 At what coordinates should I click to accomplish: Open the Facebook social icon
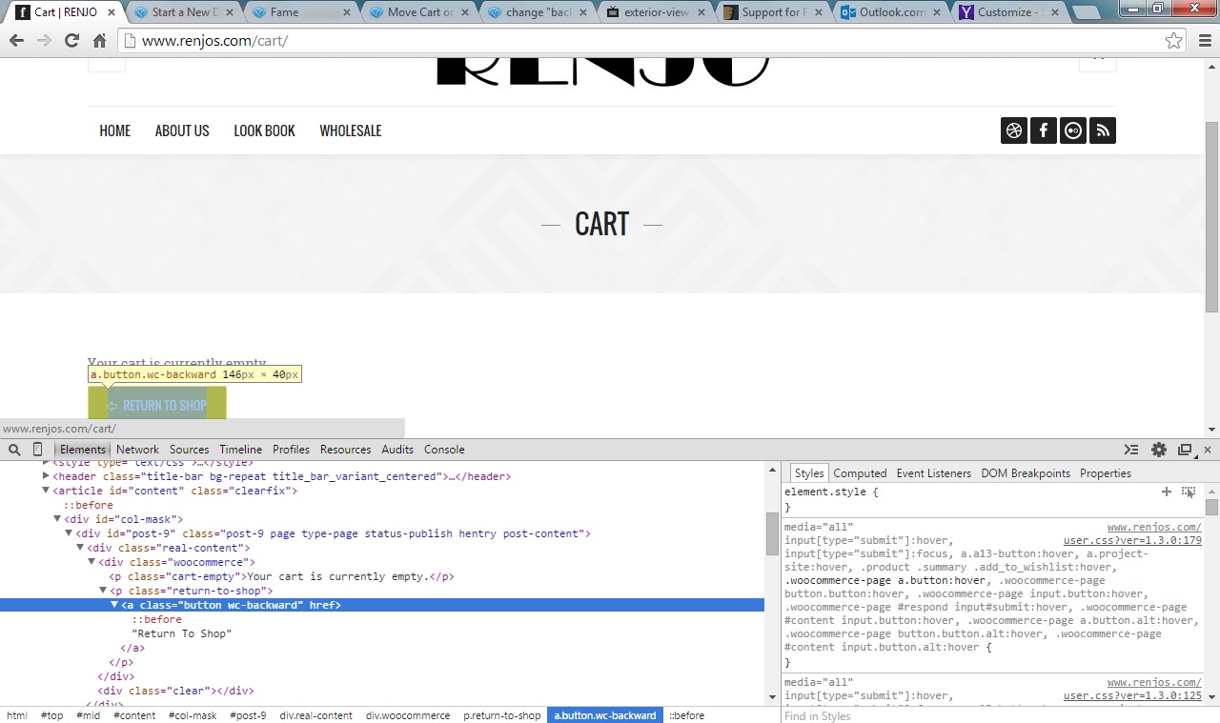click(x=1044, y=131)
